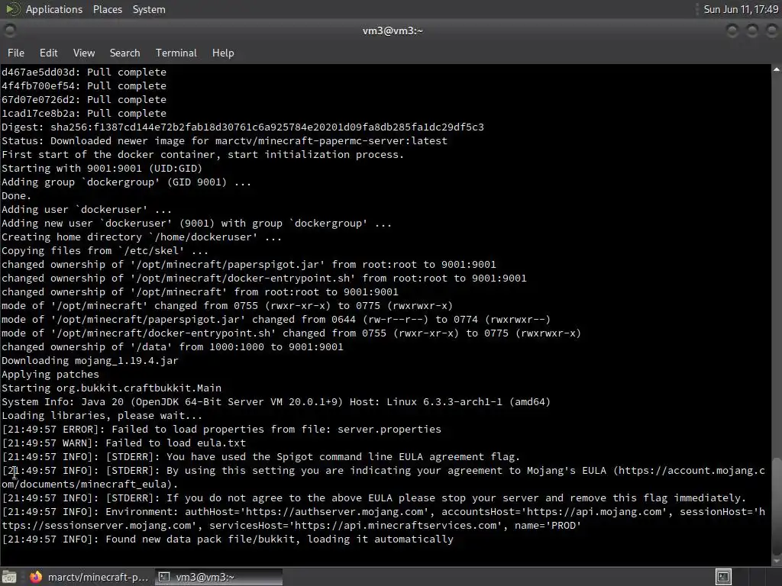Click the 'Found new data pack file/bukkit' line
Image resolution: width=782 pixels, height=586 pixels.
(228, 539)
